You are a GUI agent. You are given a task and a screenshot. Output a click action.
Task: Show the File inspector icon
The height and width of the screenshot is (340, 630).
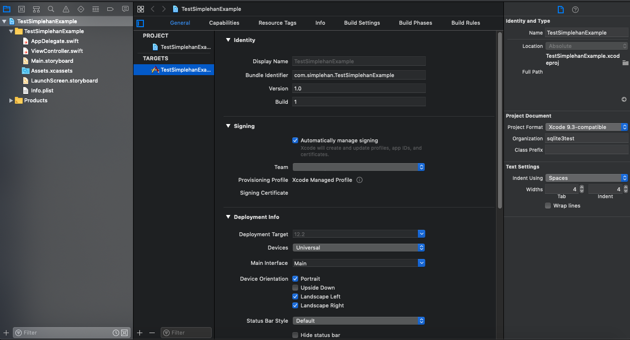click(560, 9)
